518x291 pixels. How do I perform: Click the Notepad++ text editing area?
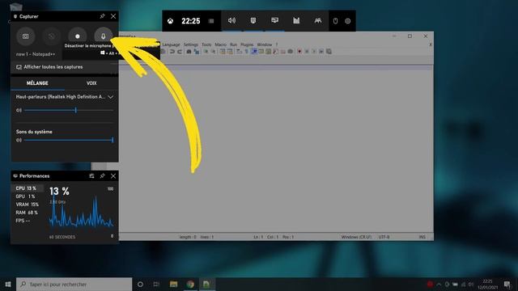tap(276, 150)
